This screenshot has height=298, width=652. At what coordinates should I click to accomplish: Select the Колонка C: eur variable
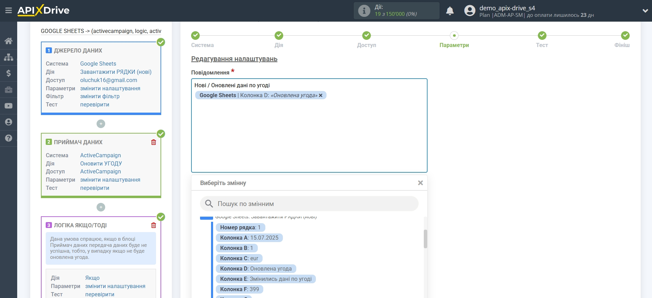coord(239,258)
